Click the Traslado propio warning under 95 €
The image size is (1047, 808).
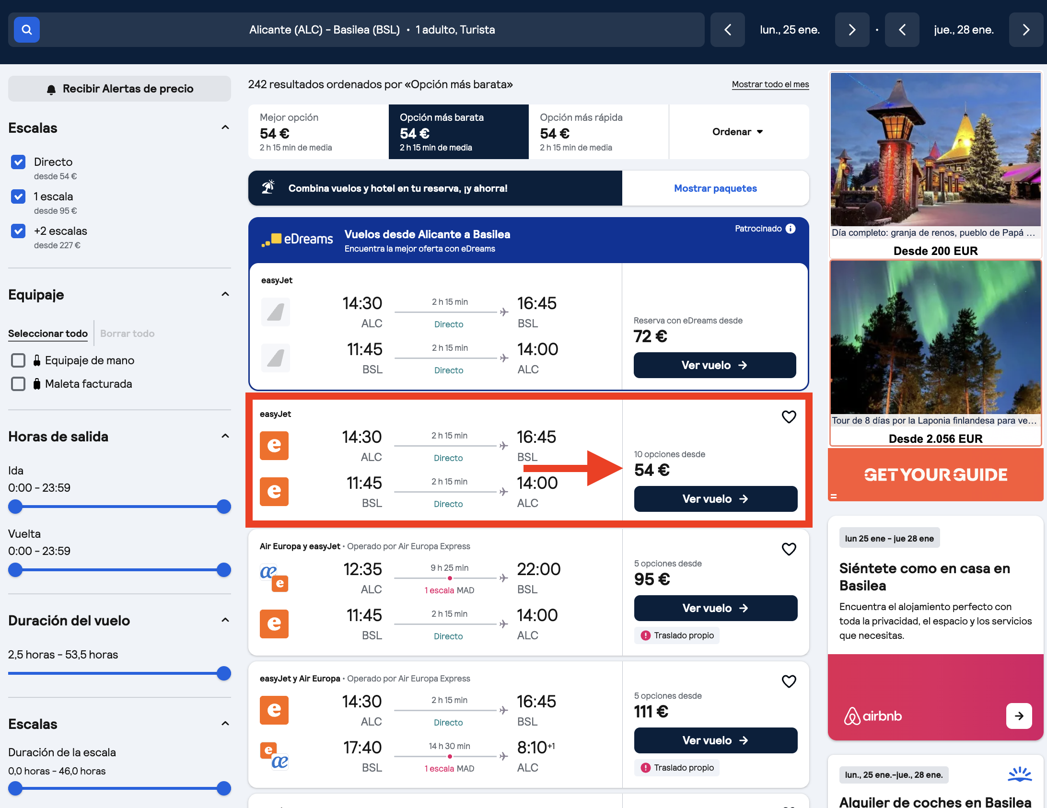point(676,635)
